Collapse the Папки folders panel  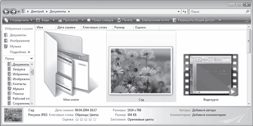[31, 59]
